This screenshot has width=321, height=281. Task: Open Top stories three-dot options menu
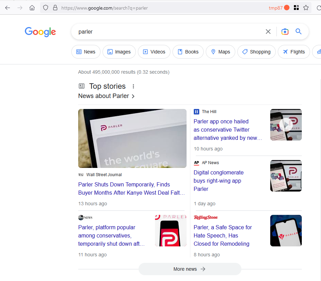pos(133,86)
